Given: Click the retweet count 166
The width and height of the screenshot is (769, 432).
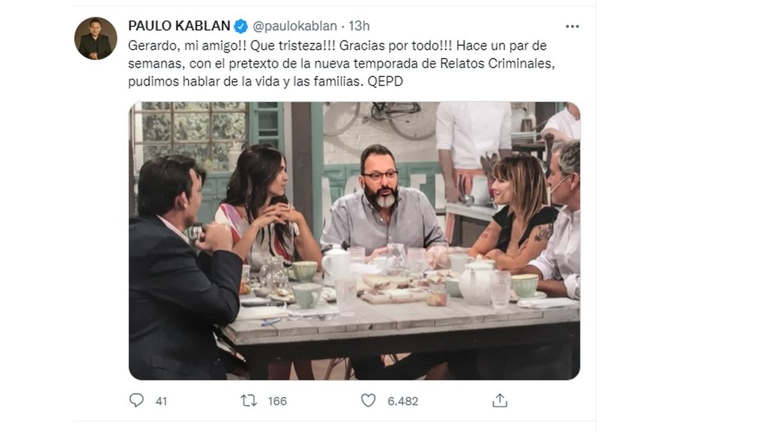Looking at the screenshot, I should pyautogui.click(x=277, y=401).
